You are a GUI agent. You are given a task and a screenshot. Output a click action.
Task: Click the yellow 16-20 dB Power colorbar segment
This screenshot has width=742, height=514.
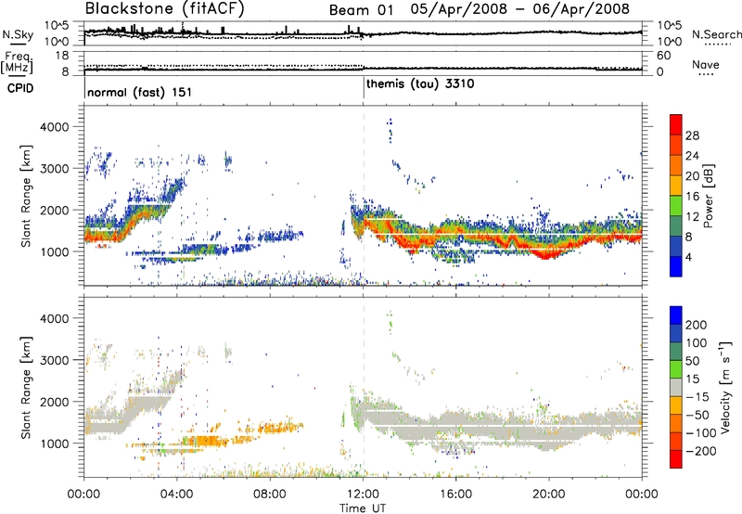pyautogui.click(x=676, y=186)
